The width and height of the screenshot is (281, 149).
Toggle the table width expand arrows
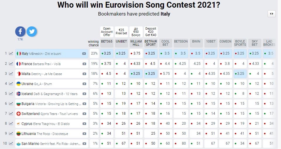[x=272, y=14]
